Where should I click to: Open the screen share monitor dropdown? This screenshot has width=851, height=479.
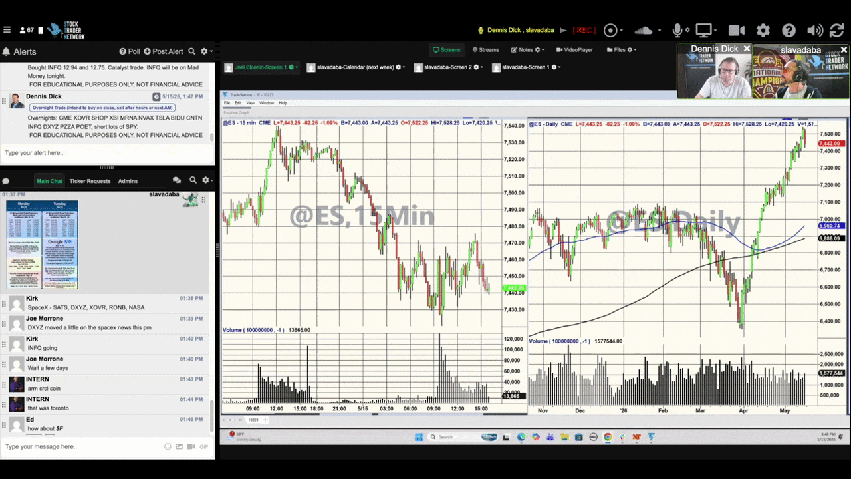click(x=706, y=30)
